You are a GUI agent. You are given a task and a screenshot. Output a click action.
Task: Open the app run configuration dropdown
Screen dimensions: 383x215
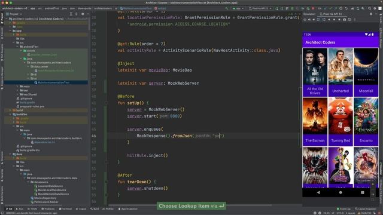(x=238, y=8)
